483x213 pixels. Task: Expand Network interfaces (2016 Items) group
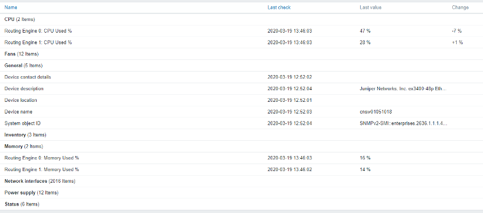point(40,181)
